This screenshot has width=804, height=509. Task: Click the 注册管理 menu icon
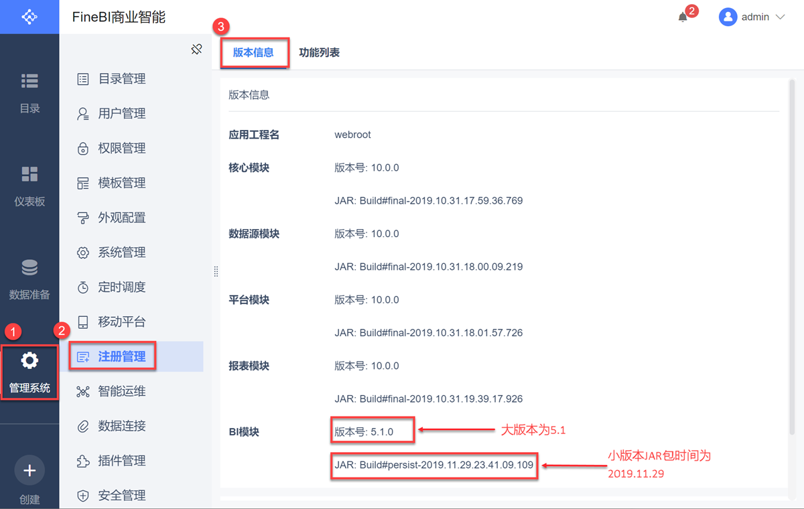point(83,357)
